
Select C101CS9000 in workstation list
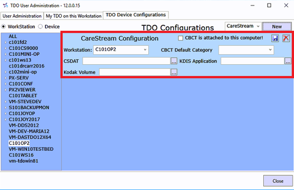click(24, 48)
